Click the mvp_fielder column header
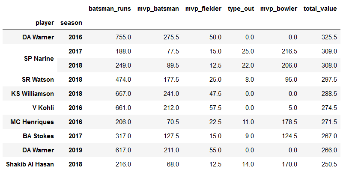Viewport: 352px width, 178px height. [203, 9]
